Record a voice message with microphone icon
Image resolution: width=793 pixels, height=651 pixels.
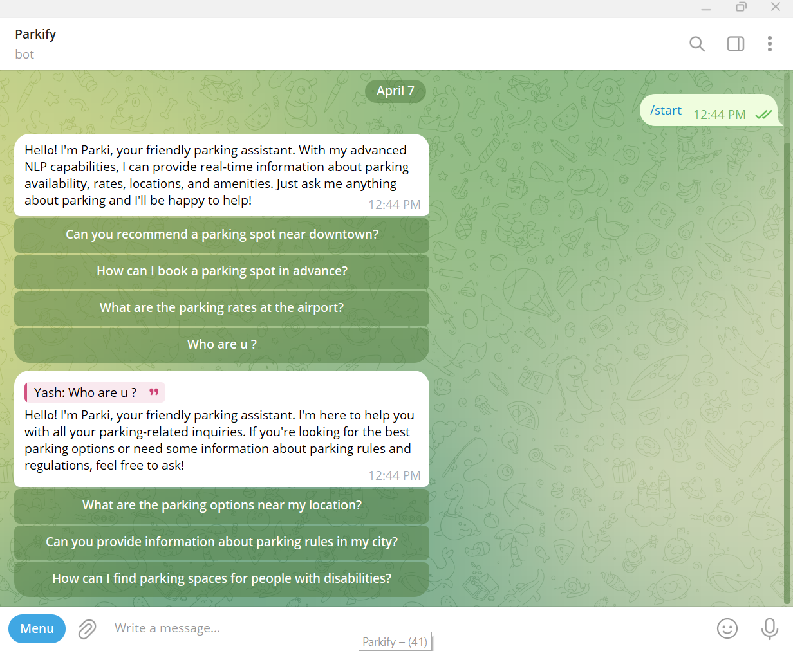pyautogui.click(x=770, y=628)
